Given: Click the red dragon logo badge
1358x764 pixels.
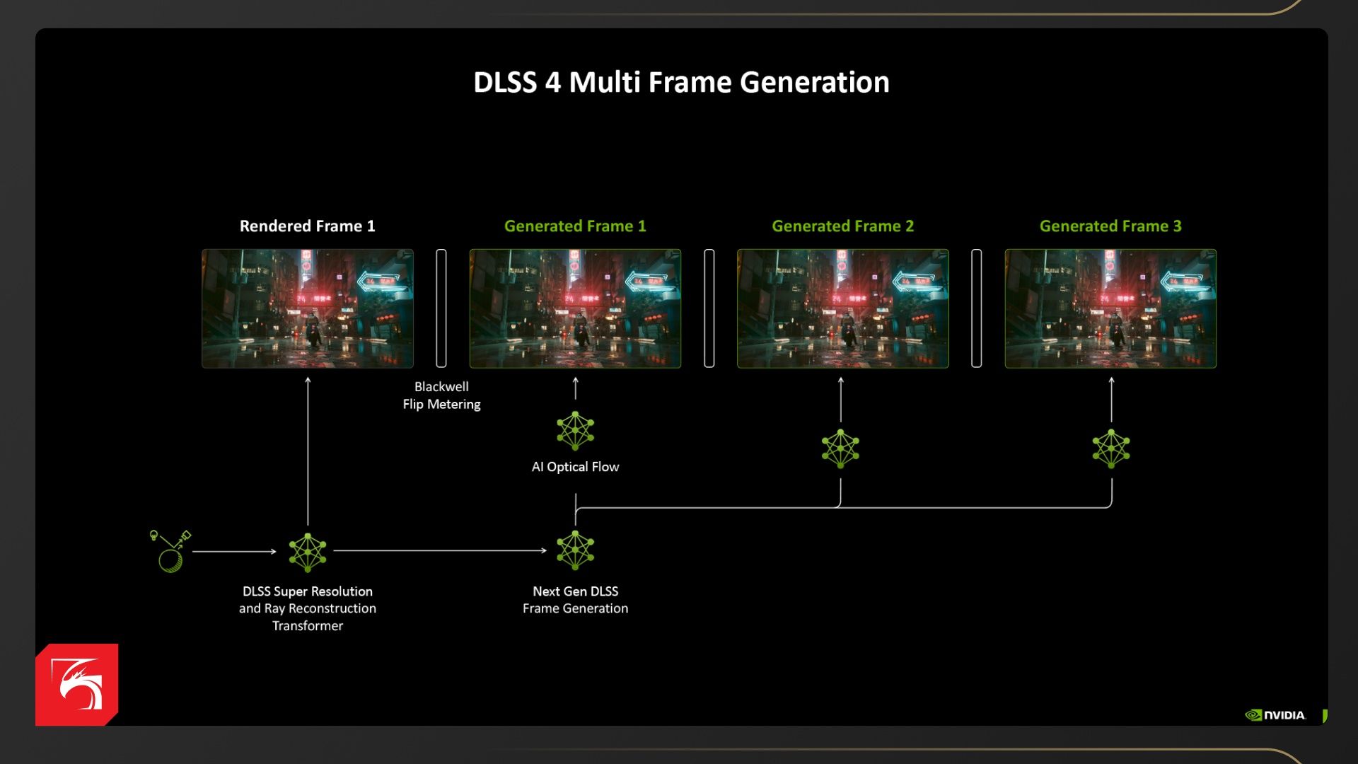Looking at the screenshot, I should pos(77,684).
